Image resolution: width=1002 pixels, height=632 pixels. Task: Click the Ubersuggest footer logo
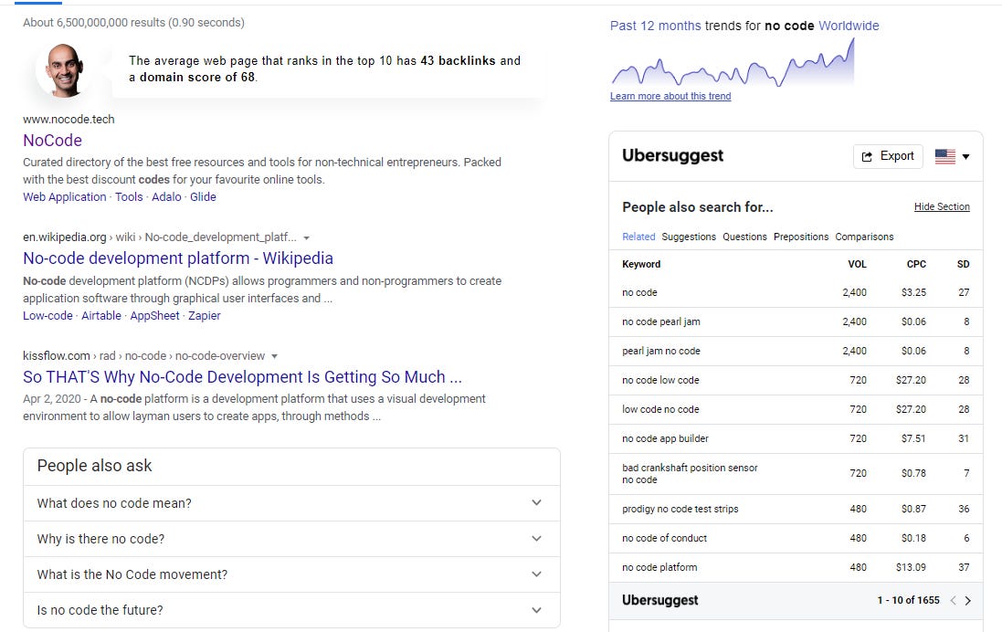[x=659, y=601]
